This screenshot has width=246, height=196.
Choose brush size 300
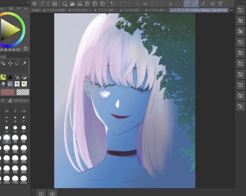tap(24, 159)
